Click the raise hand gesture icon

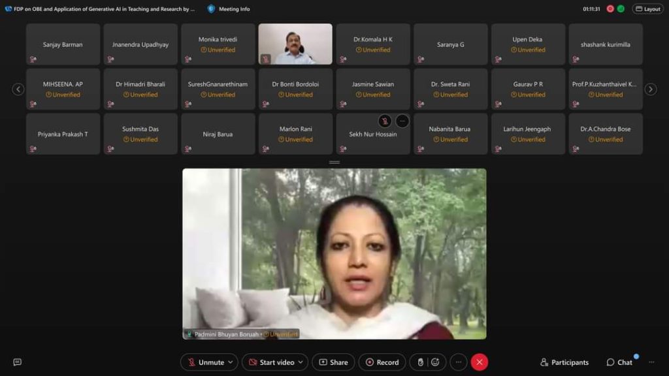click(x=421, y=362)
